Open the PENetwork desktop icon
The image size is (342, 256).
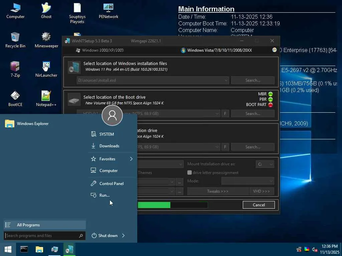(109, 11)
